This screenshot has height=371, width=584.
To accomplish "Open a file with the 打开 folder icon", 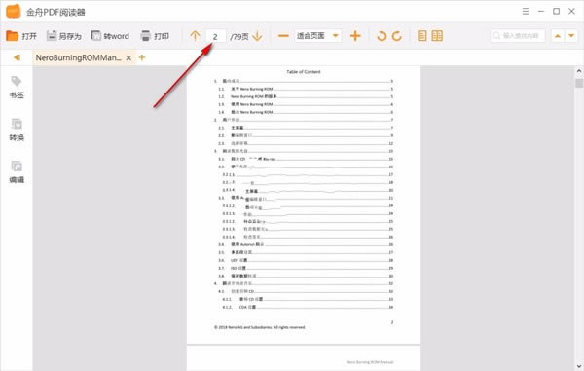I will [x=12, y=36].
